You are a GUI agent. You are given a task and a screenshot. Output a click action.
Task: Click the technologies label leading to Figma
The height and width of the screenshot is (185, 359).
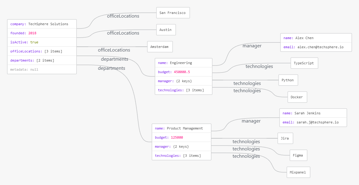click(x=246, y=149)
